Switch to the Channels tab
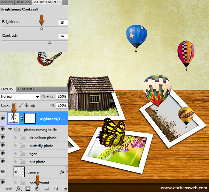The height and width of the screenshot is (192, 209). pyautogui.click(x=27, y=89)
